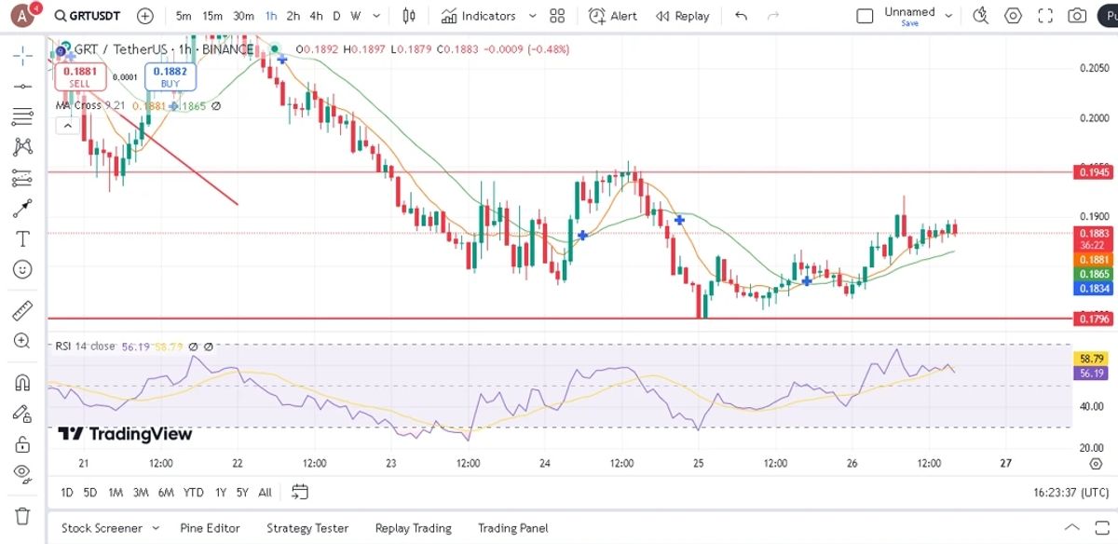Toggle stay in drawing mode

22,414
